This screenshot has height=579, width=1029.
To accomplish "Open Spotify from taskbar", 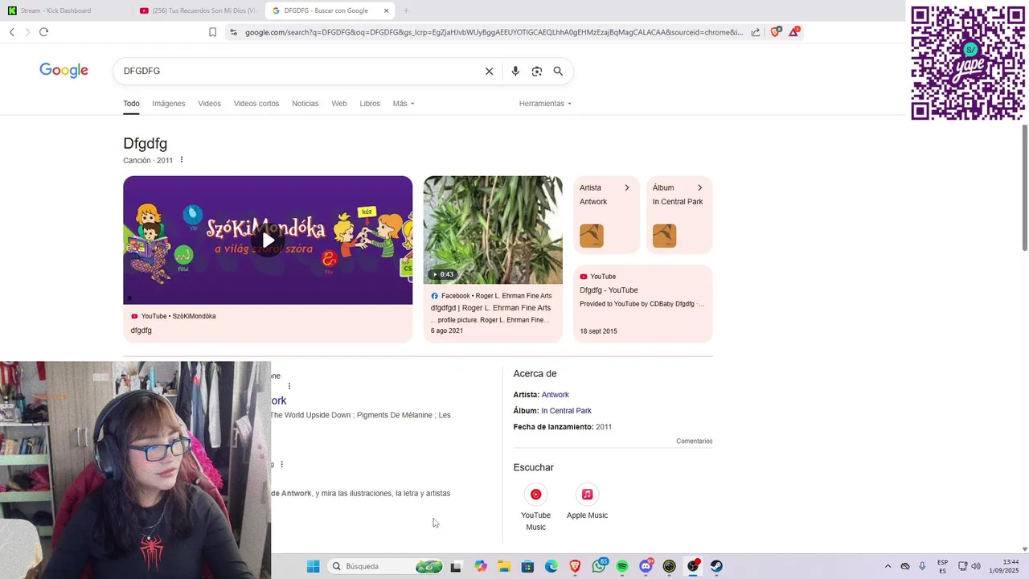I will pos(622,566).
